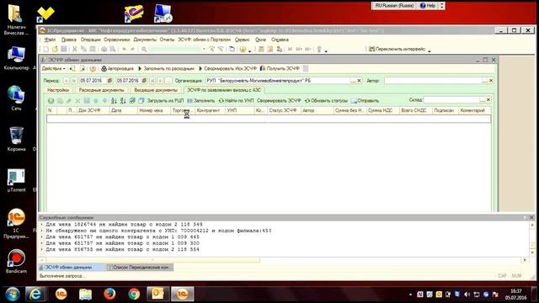The image size is (539, 303).
Task: Click the Calculator toolbar icon
Action: click(x=261, y=49)
